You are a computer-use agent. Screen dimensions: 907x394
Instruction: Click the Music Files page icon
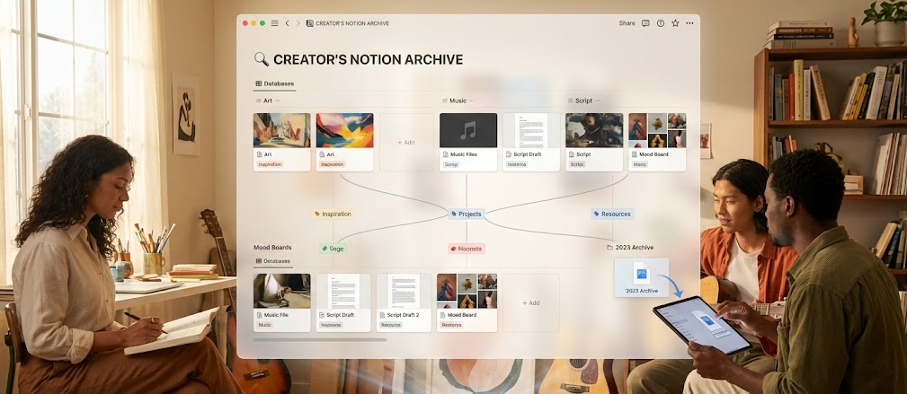446,155
